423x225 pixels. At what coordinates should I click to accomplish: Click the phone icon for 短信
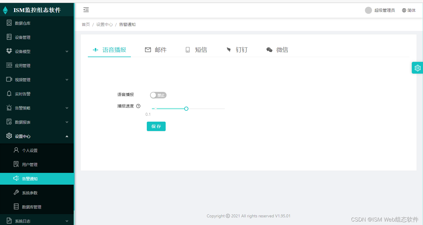coord(187,50)
